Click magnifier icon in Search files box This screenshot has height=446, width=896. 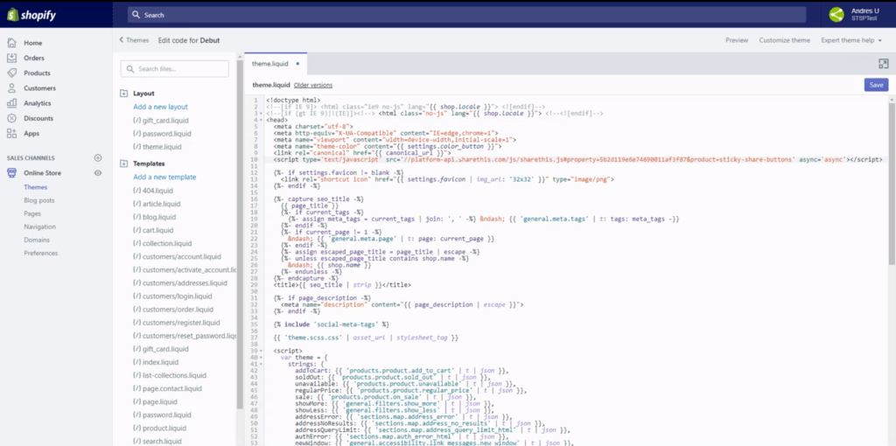(130, 69)
